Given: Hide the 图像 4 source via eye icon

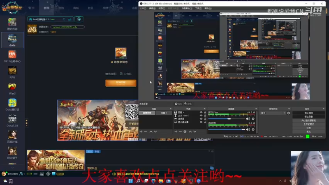Looking at the screenshot, I should point(201,112).
